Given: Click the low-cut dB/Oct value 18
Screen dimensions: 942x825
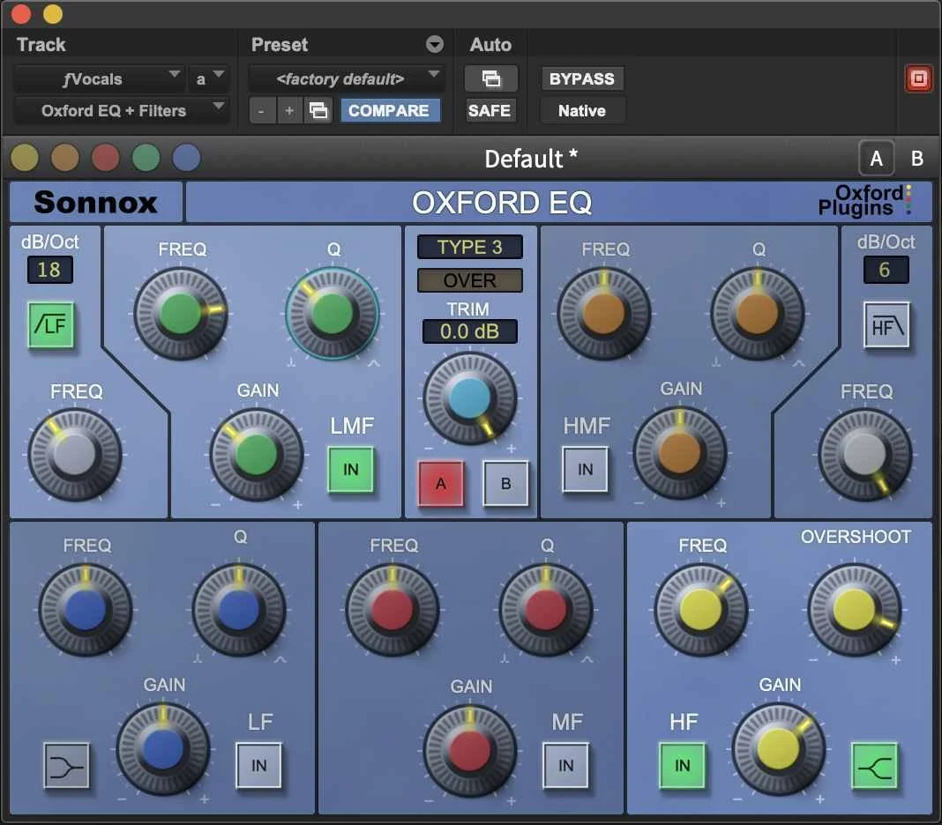Looking at the screenshot, I should pyautogui.click(x=50, y=270).
